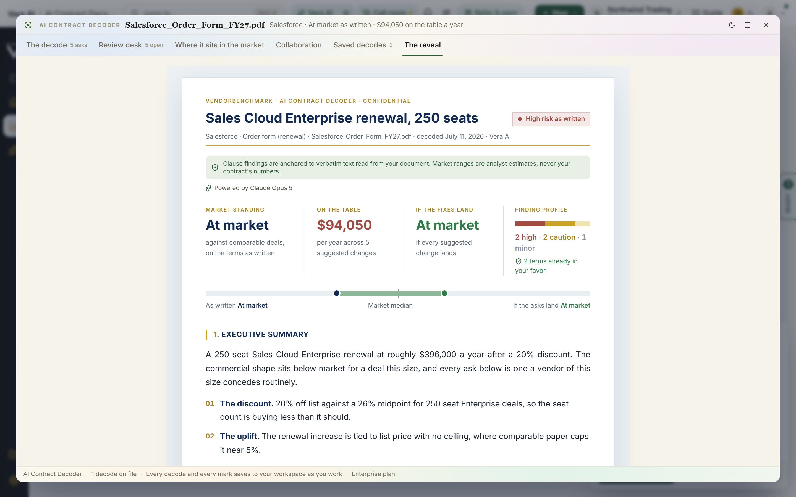
Task: Click the pale minor segment of finding profile bar
Action: (x=583, y=224)
